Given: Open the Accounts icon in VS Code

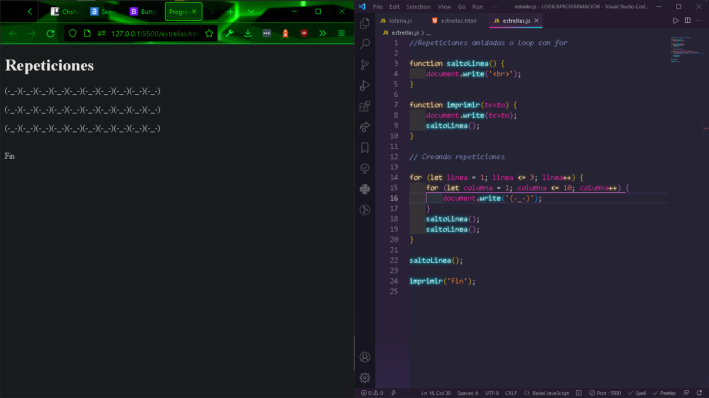Looking at the screenshot, I should [365, 357].
